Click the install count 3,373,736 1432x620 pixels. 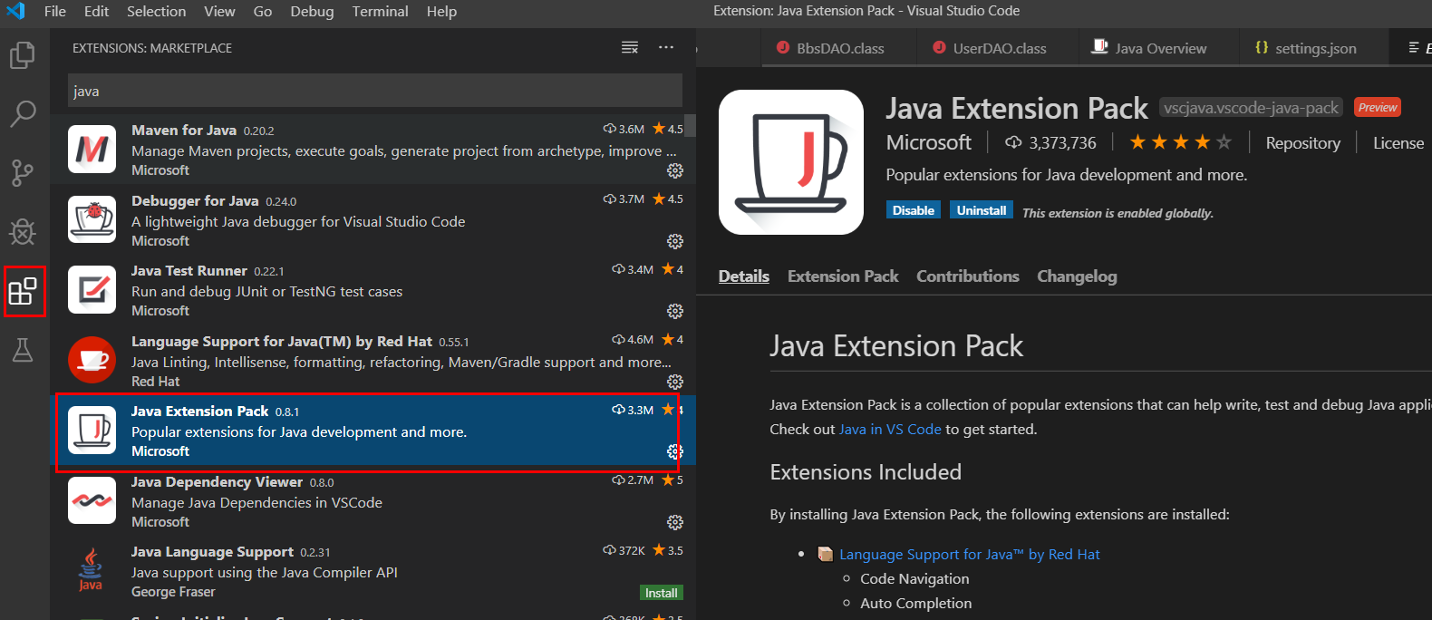(1050, 143)
